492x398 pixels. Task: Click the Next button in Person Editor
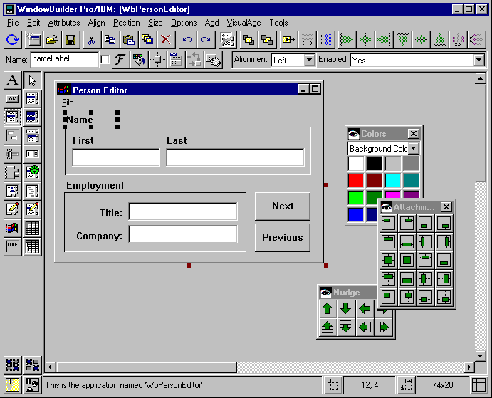click(283, 206)
